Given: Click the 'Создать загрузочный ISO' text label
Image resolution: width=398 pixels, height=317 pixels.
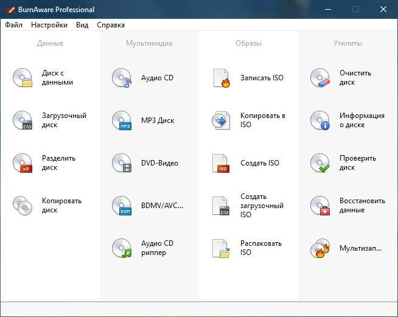Looking at the screenshot, I should (x=262, y=206).
